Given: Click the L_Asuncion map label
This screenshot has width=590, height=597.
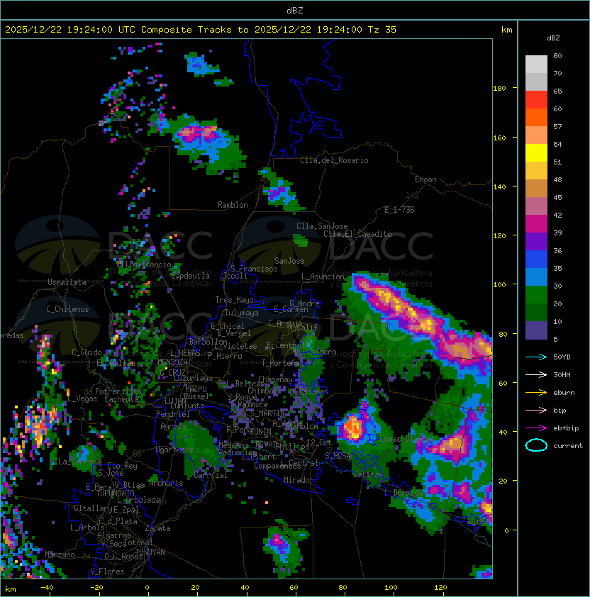Looking at the screenshot, I should tap(323, 277).
